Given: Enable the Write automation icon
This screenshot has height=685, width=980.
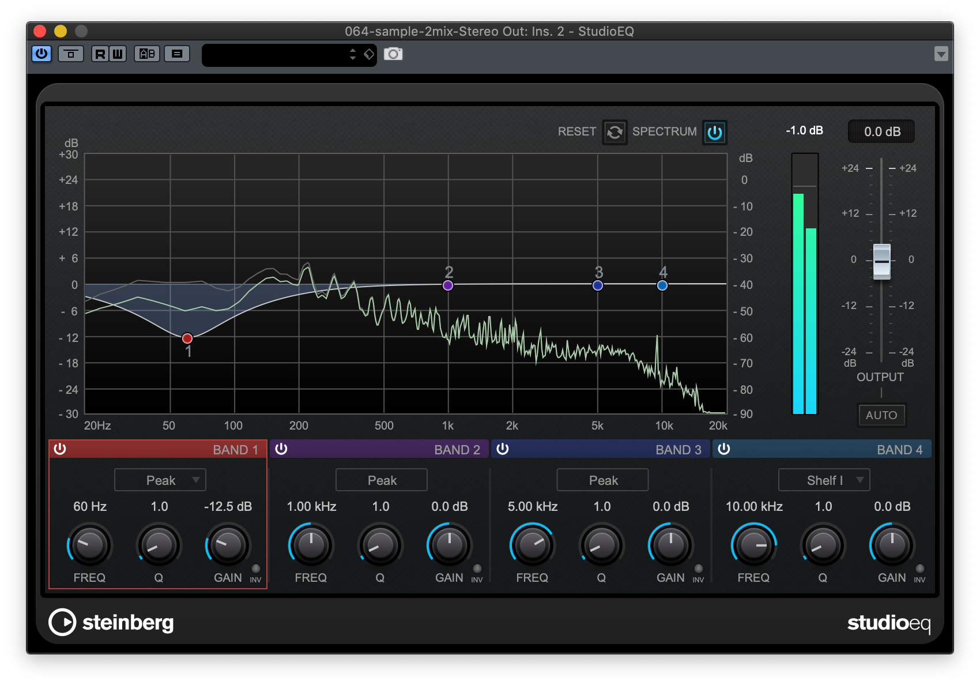Looking at the screenshot, I should [x=117, y=54].
